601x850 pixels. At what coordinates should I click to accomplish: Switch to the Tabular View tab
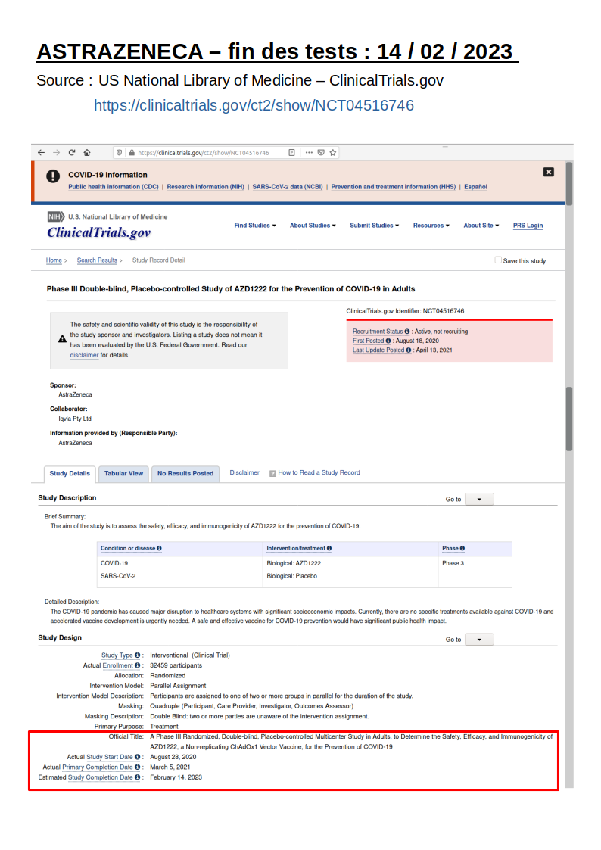123,474
